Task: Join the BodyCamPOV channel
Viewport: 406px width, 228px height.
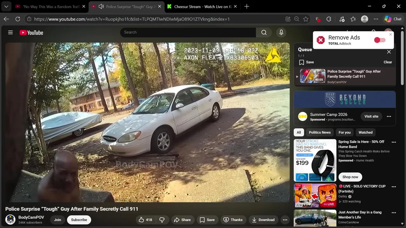Action: (x=57, y=220)
